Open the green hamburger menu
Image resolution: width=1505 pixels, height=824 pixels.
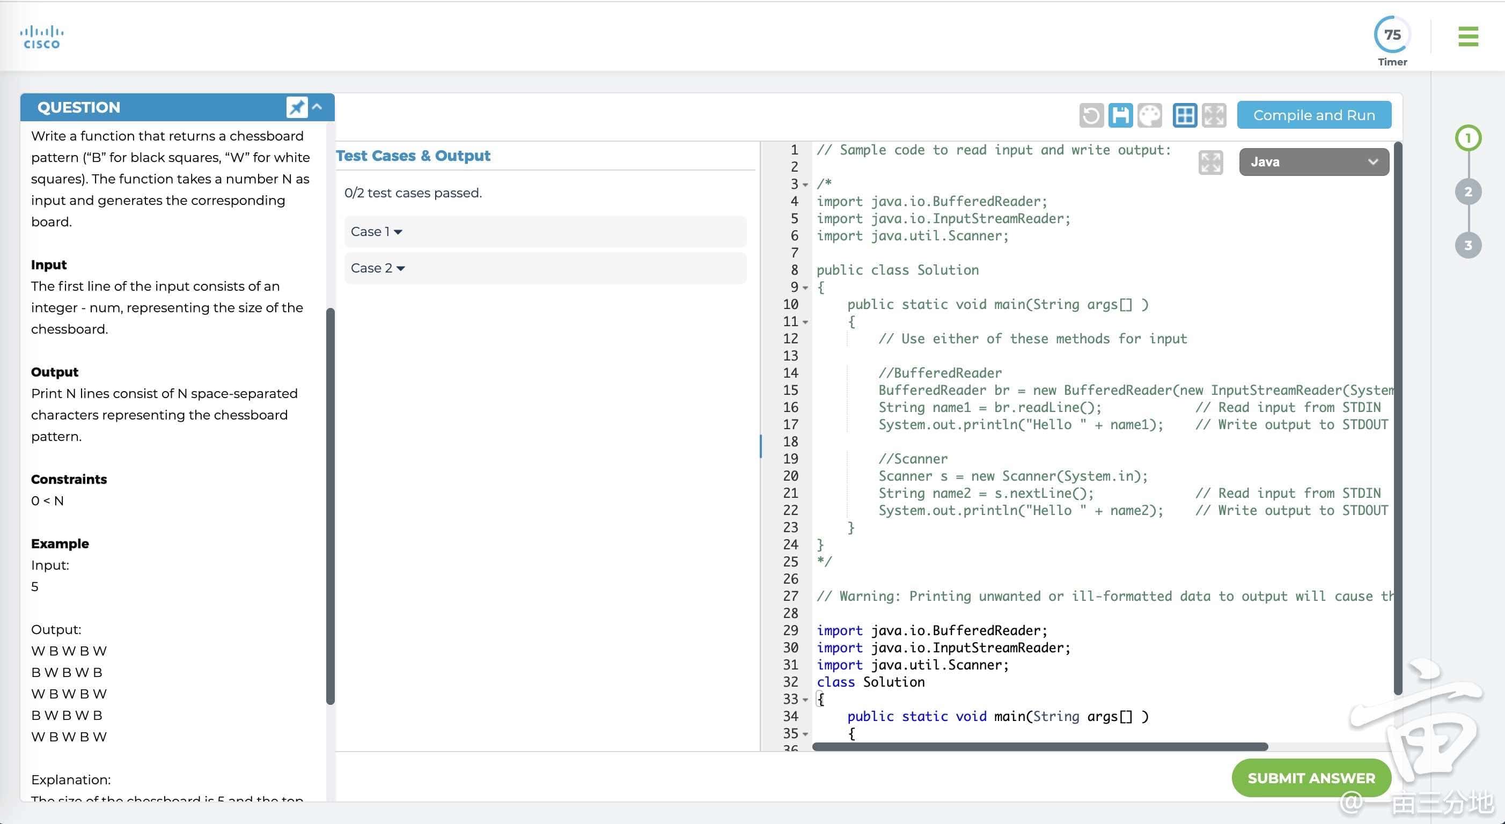1467,36
